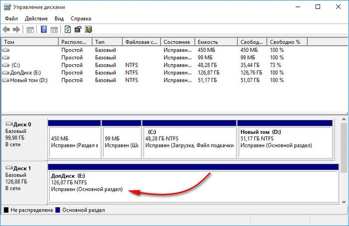Screen dimensions: 349x226
Task: Click the black Не распределена legend swatch
Action: (x=6, y=210)
